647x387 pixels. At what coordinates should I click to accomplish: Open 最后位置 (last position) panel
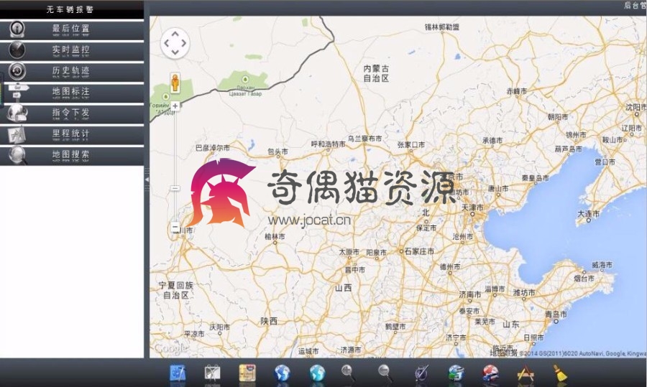[x=72, y=29]
